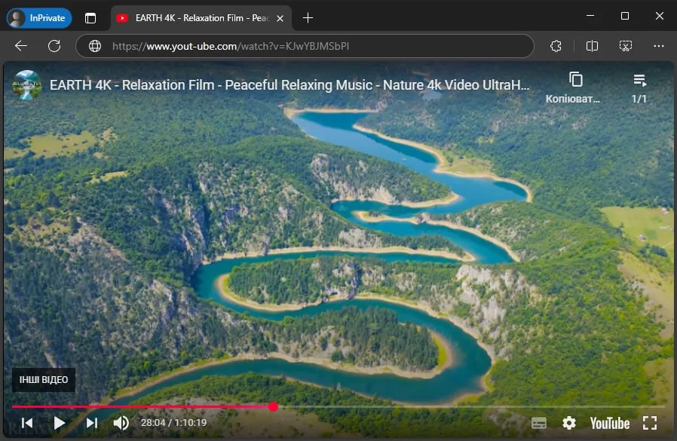The height and width of the screenshot is (441, 677).
Task: Skip to the previous video
Action: [x=27, y=423]
